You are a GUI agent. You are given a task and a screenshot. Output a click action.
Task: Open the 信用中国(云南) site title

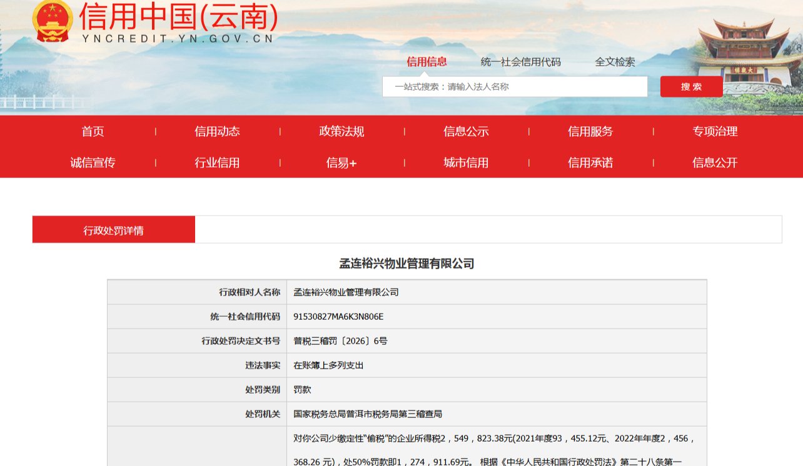178,17
